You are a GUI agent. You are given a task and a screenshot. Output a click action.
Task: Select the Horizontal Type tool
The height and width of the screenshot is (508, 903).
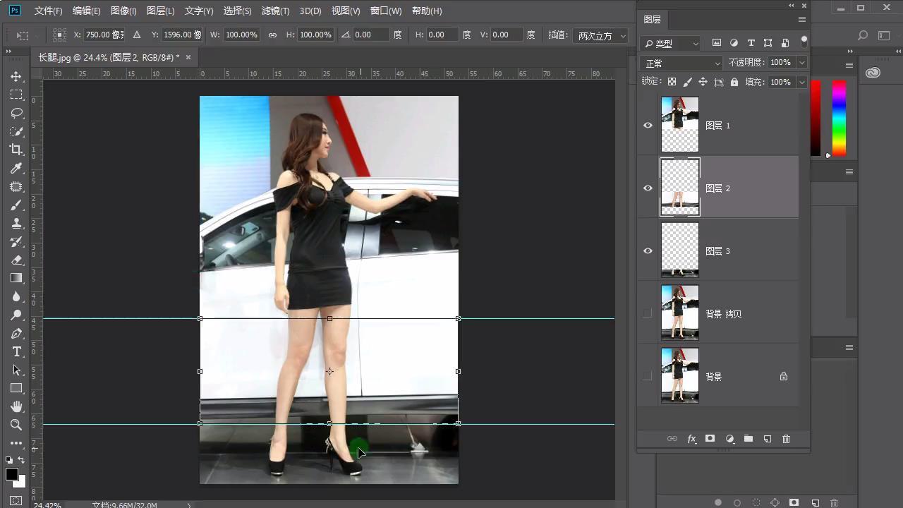pos(16,351)
